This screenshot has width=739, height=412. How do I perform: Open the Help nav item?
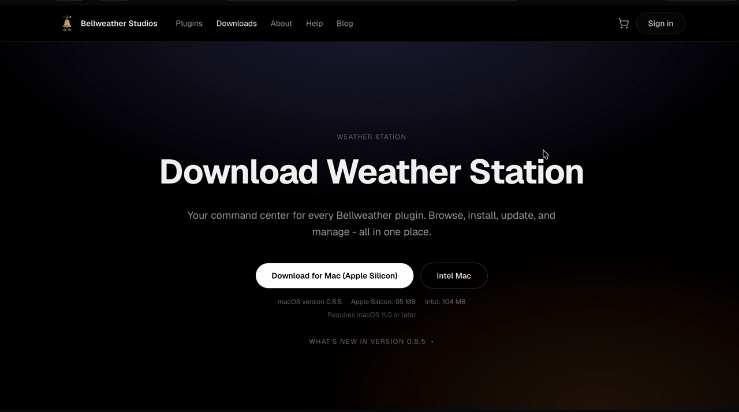click(x=314, y=24)
